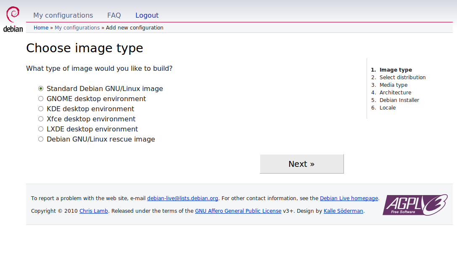The width and height of the screenshot is (457, 265).
Task: Choose KDE desktop environment radio button
Action: pyautogui.click(x=41, y=109)
